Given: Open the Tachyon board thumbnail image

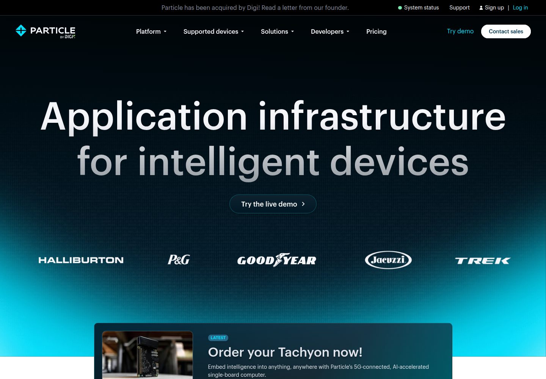Looking at the screenshot, I should [x=147, y=355].
